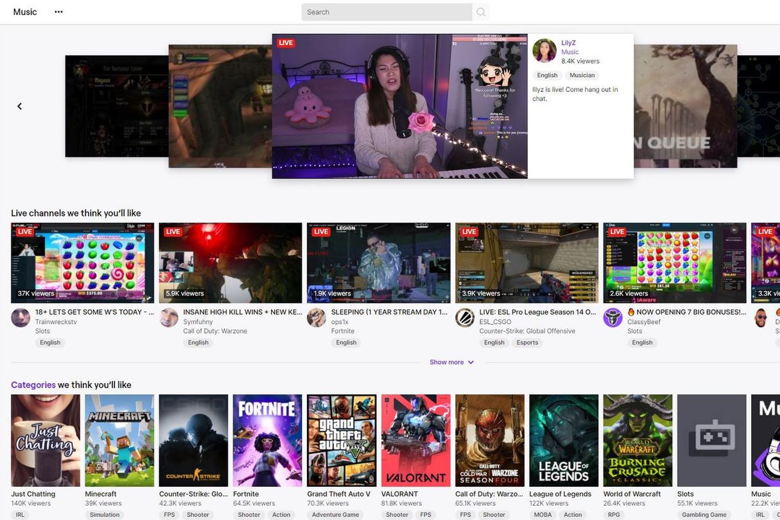Open ClassyBeef channel avatar
Image resolution: width=780 pixels, height=520 pixels.
[613, 317]
